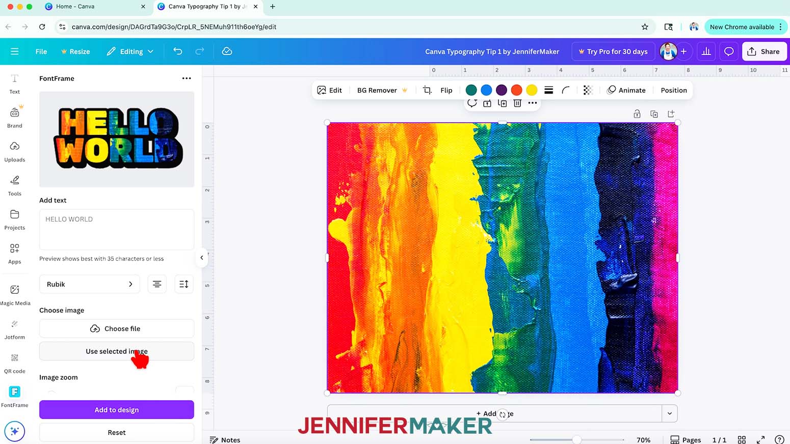The height and width of the screenshot is (444, 790).
Task: Open the transparency checkerboard icon
Action: tap(588, 90)
